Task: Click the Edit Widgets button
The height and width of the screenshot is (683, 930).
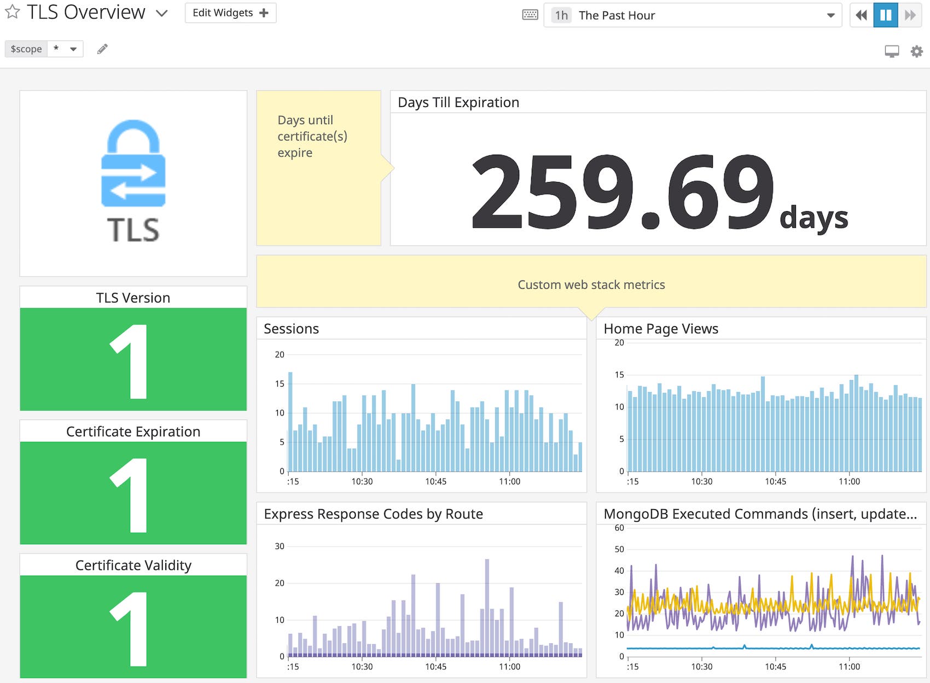Action: click(222, 12)
